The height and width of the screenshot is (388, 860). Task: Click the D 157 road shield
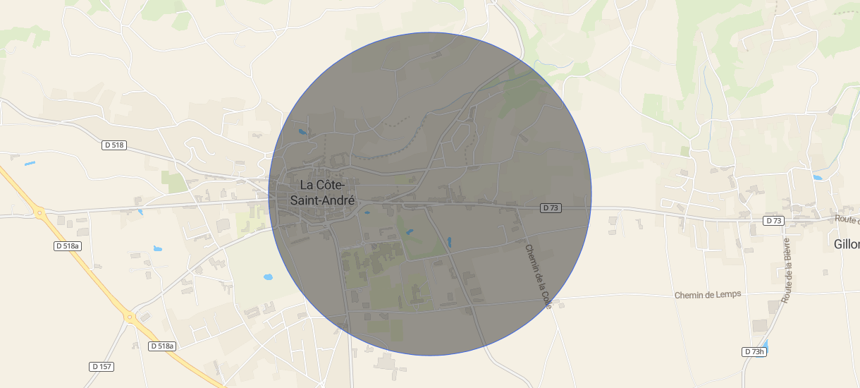[102, 367]
